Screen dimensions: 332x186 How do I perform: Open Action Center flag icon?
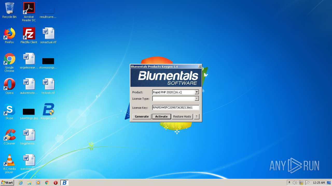click(x=307, y=183)
